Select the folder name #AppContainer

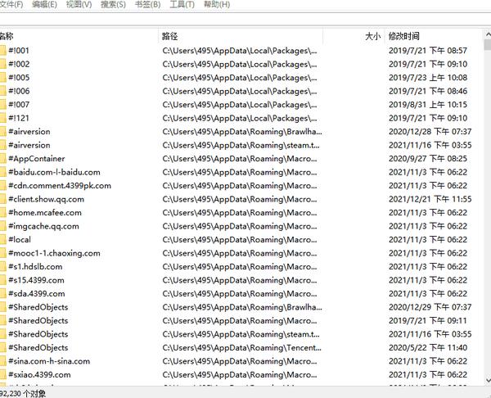click(37, 159)
